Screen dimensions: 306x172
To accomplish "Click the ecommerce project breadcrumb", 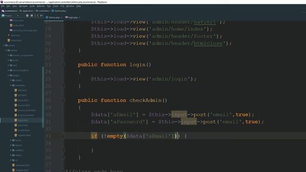I will click(x=10, y=11).
